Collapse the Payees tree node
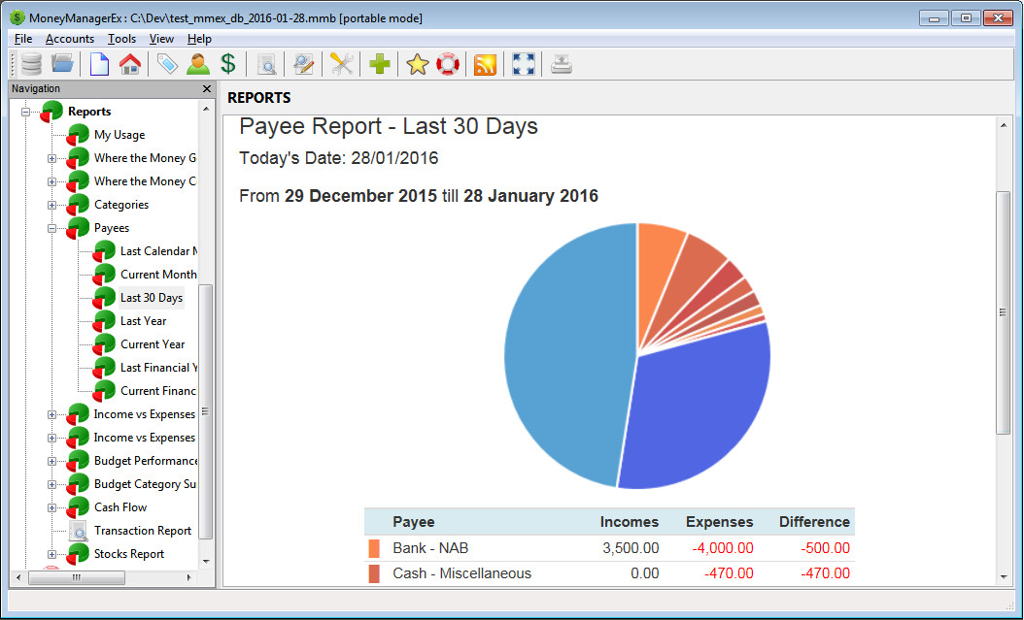Image resolution: width=1024 pixels, height=620 pixels. click(x=51, y=228)
